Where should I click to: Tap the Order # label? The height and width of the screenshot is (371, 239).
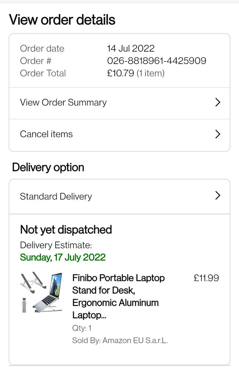[36, 61]
